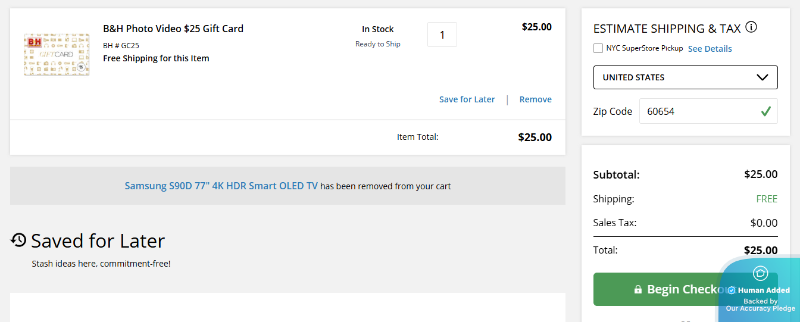The height and width of the screenshot is (322, 800).
Task: Click the gift card quantity box
Action: [x=442, y=35]
